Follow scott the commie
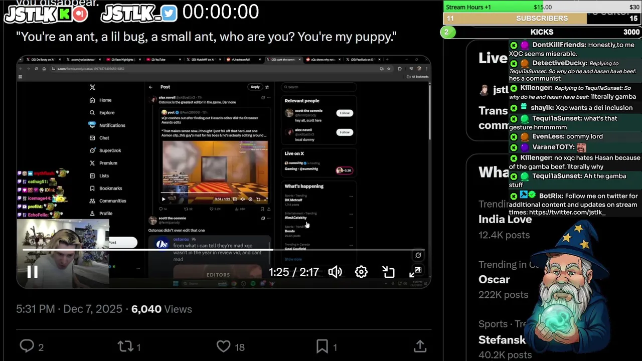 [345, 113]
